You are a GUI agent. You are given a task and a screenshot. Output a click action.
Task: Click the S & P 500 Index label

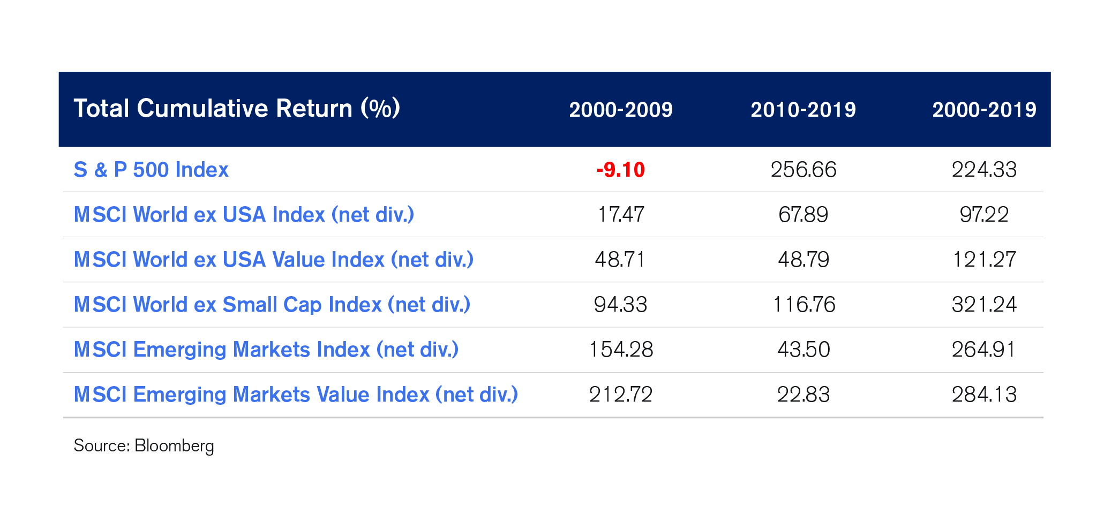tap(151, 170)
